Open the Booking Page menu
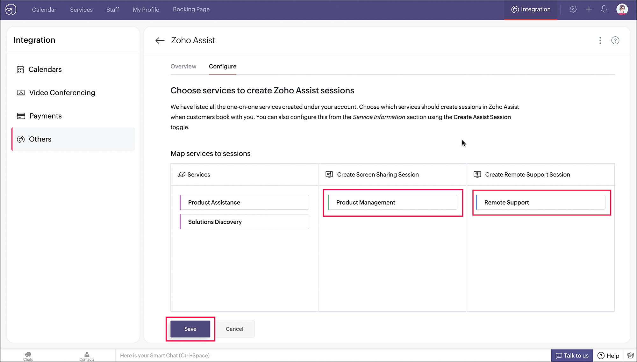The width and height of the screenshot is (637, 362). [x=191, y=10]
